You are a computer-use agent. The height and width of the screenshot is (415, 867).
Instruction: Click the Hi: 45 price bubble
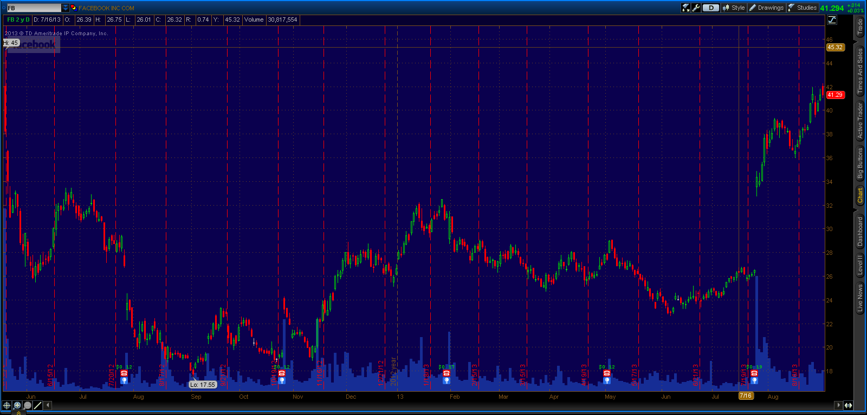[x=11, y=43]
